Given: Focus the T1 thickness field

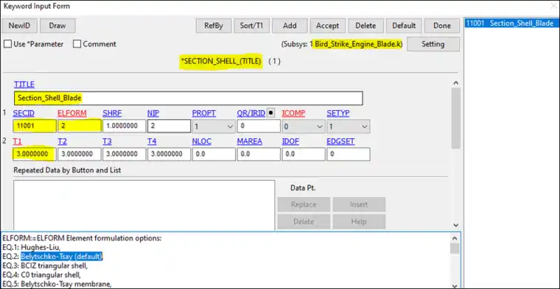Looking at the screenshot, I should pyautogui.click(x=35, y=154).
